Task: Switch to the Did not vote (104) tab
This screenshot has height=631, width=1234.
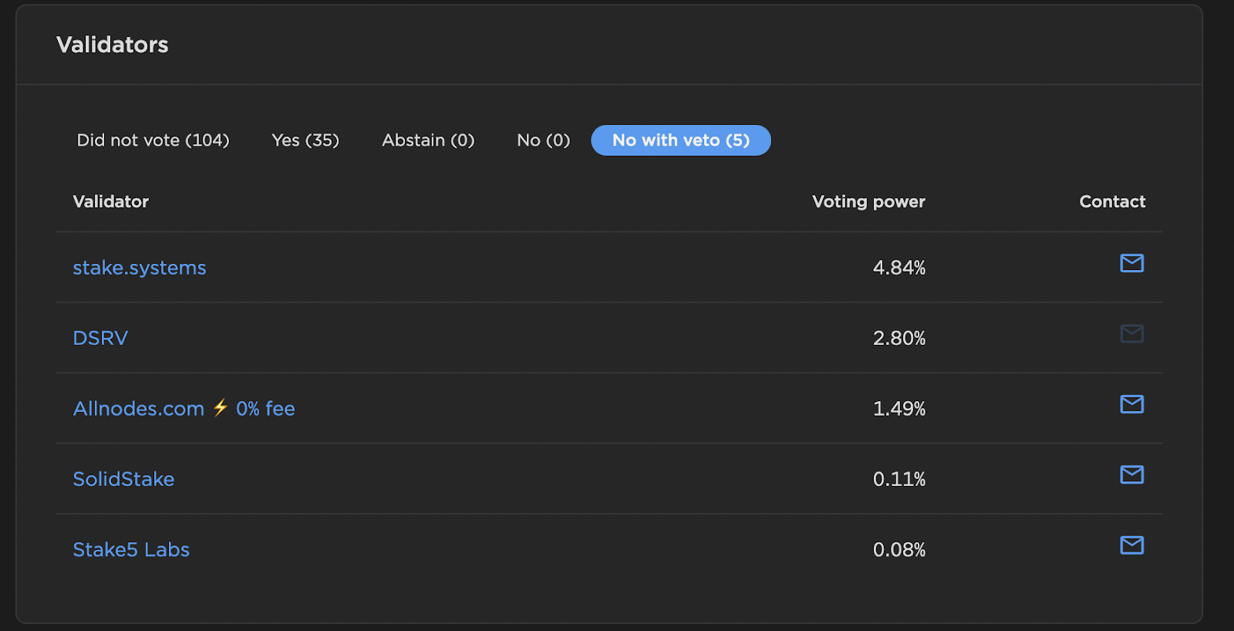Action: [153, 140]
